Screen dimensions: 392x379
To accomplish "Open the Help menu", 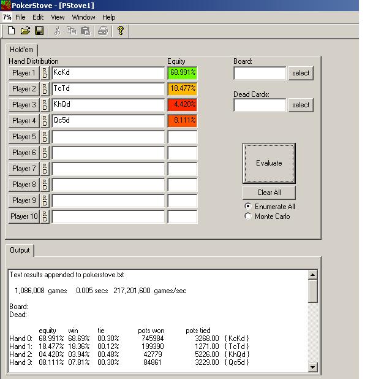I will click(x=109, y=17).
